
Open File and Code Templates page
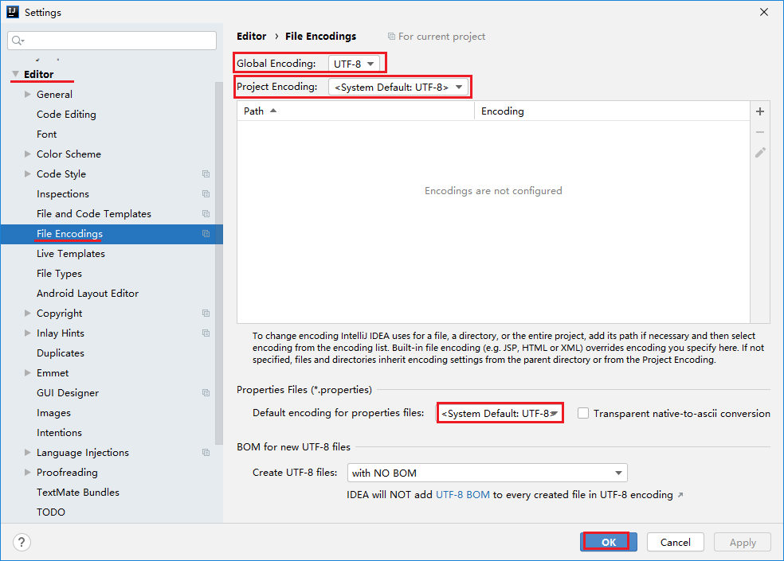93,214
